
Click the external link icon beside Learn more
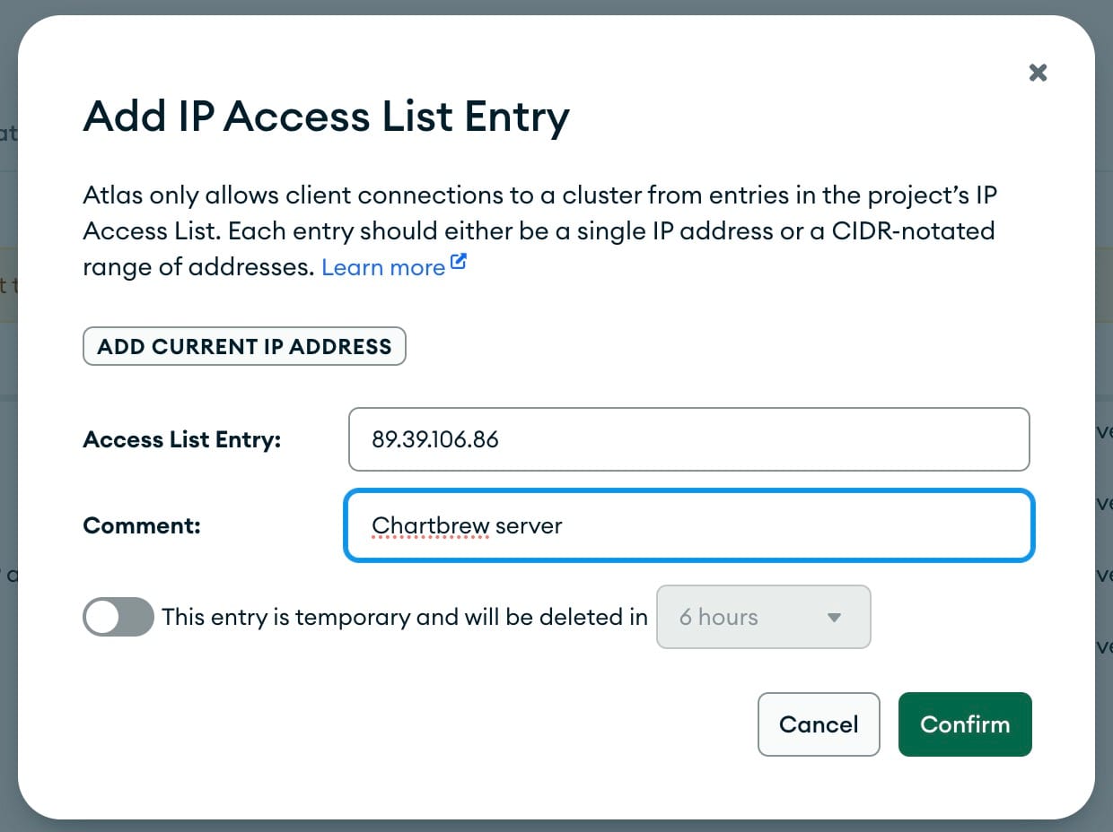point(459,264)
